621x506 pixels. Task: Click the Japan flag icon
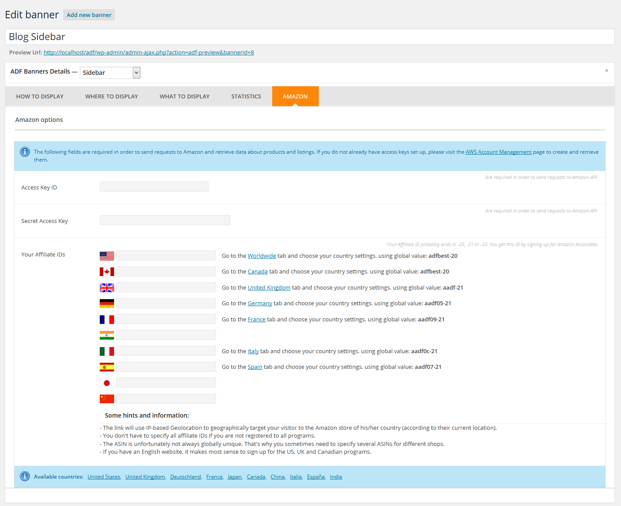[x=107, y=383]
